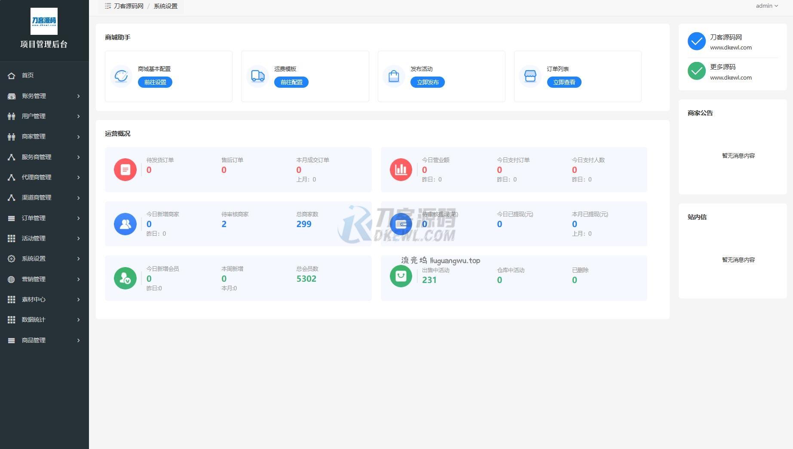This screenshot has width=793, height=449.
Task: Click the blue wallet withdrawal icon
Action: 401,224
